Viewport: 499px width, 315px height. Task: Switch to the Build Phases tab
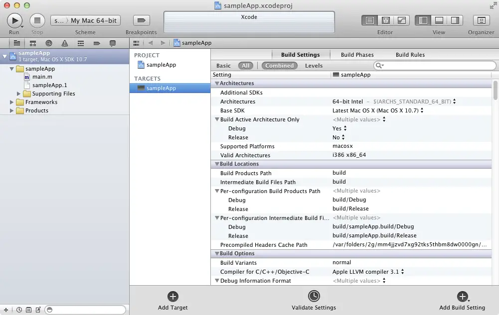point(357,55)
